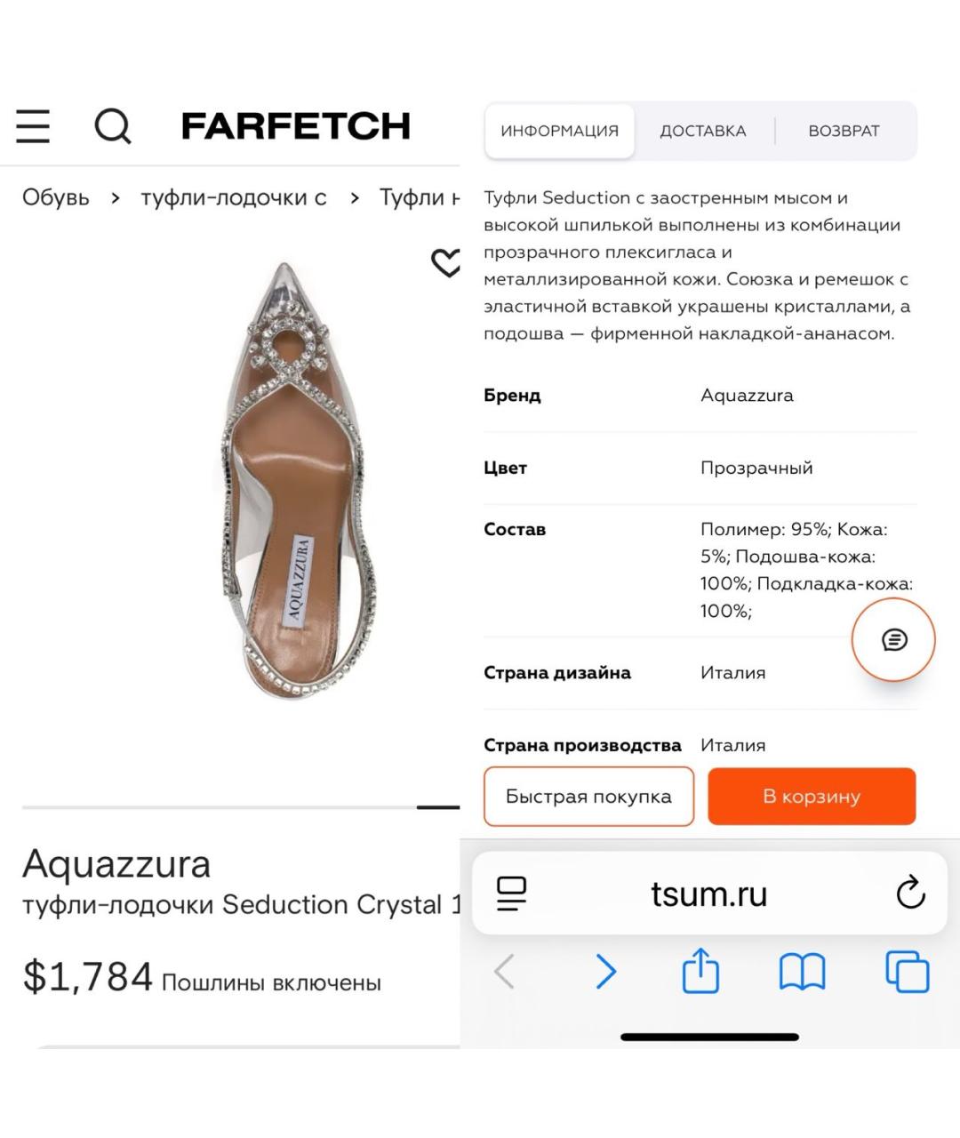Switch to the ВОЗВРАТ tab

(x=843, y=131)
